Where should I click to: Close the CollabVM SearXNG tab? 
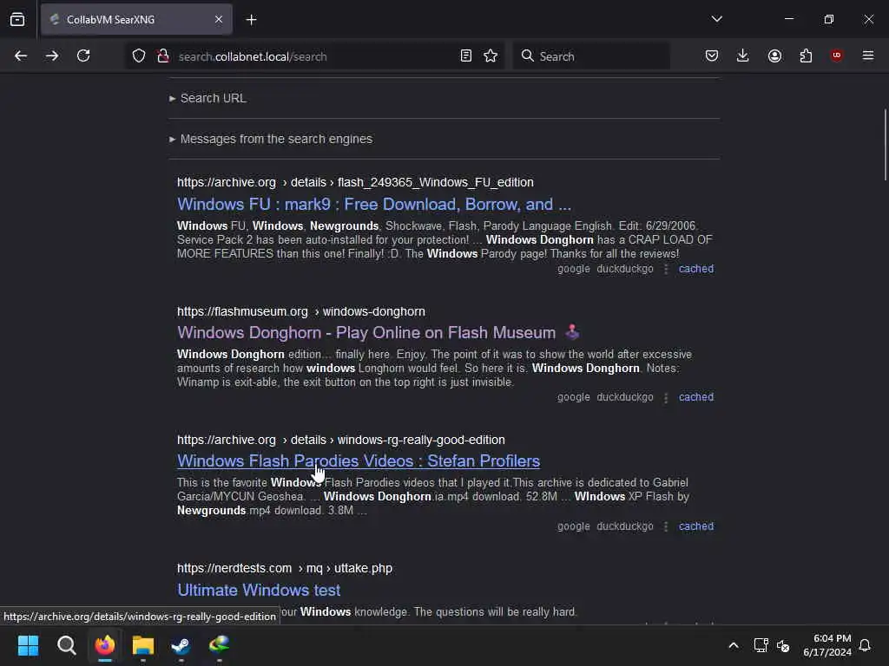pyautogui.click(x=218, y=19)
